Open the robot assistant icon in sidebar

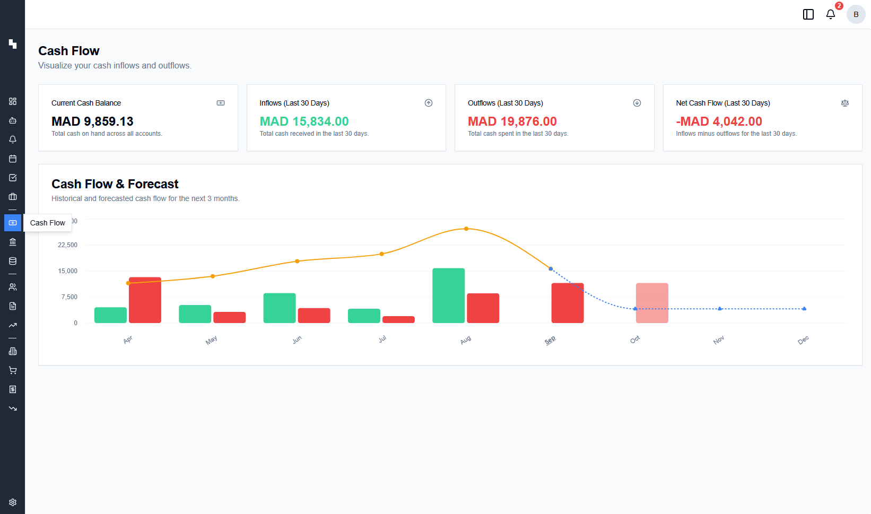point(13,120)
